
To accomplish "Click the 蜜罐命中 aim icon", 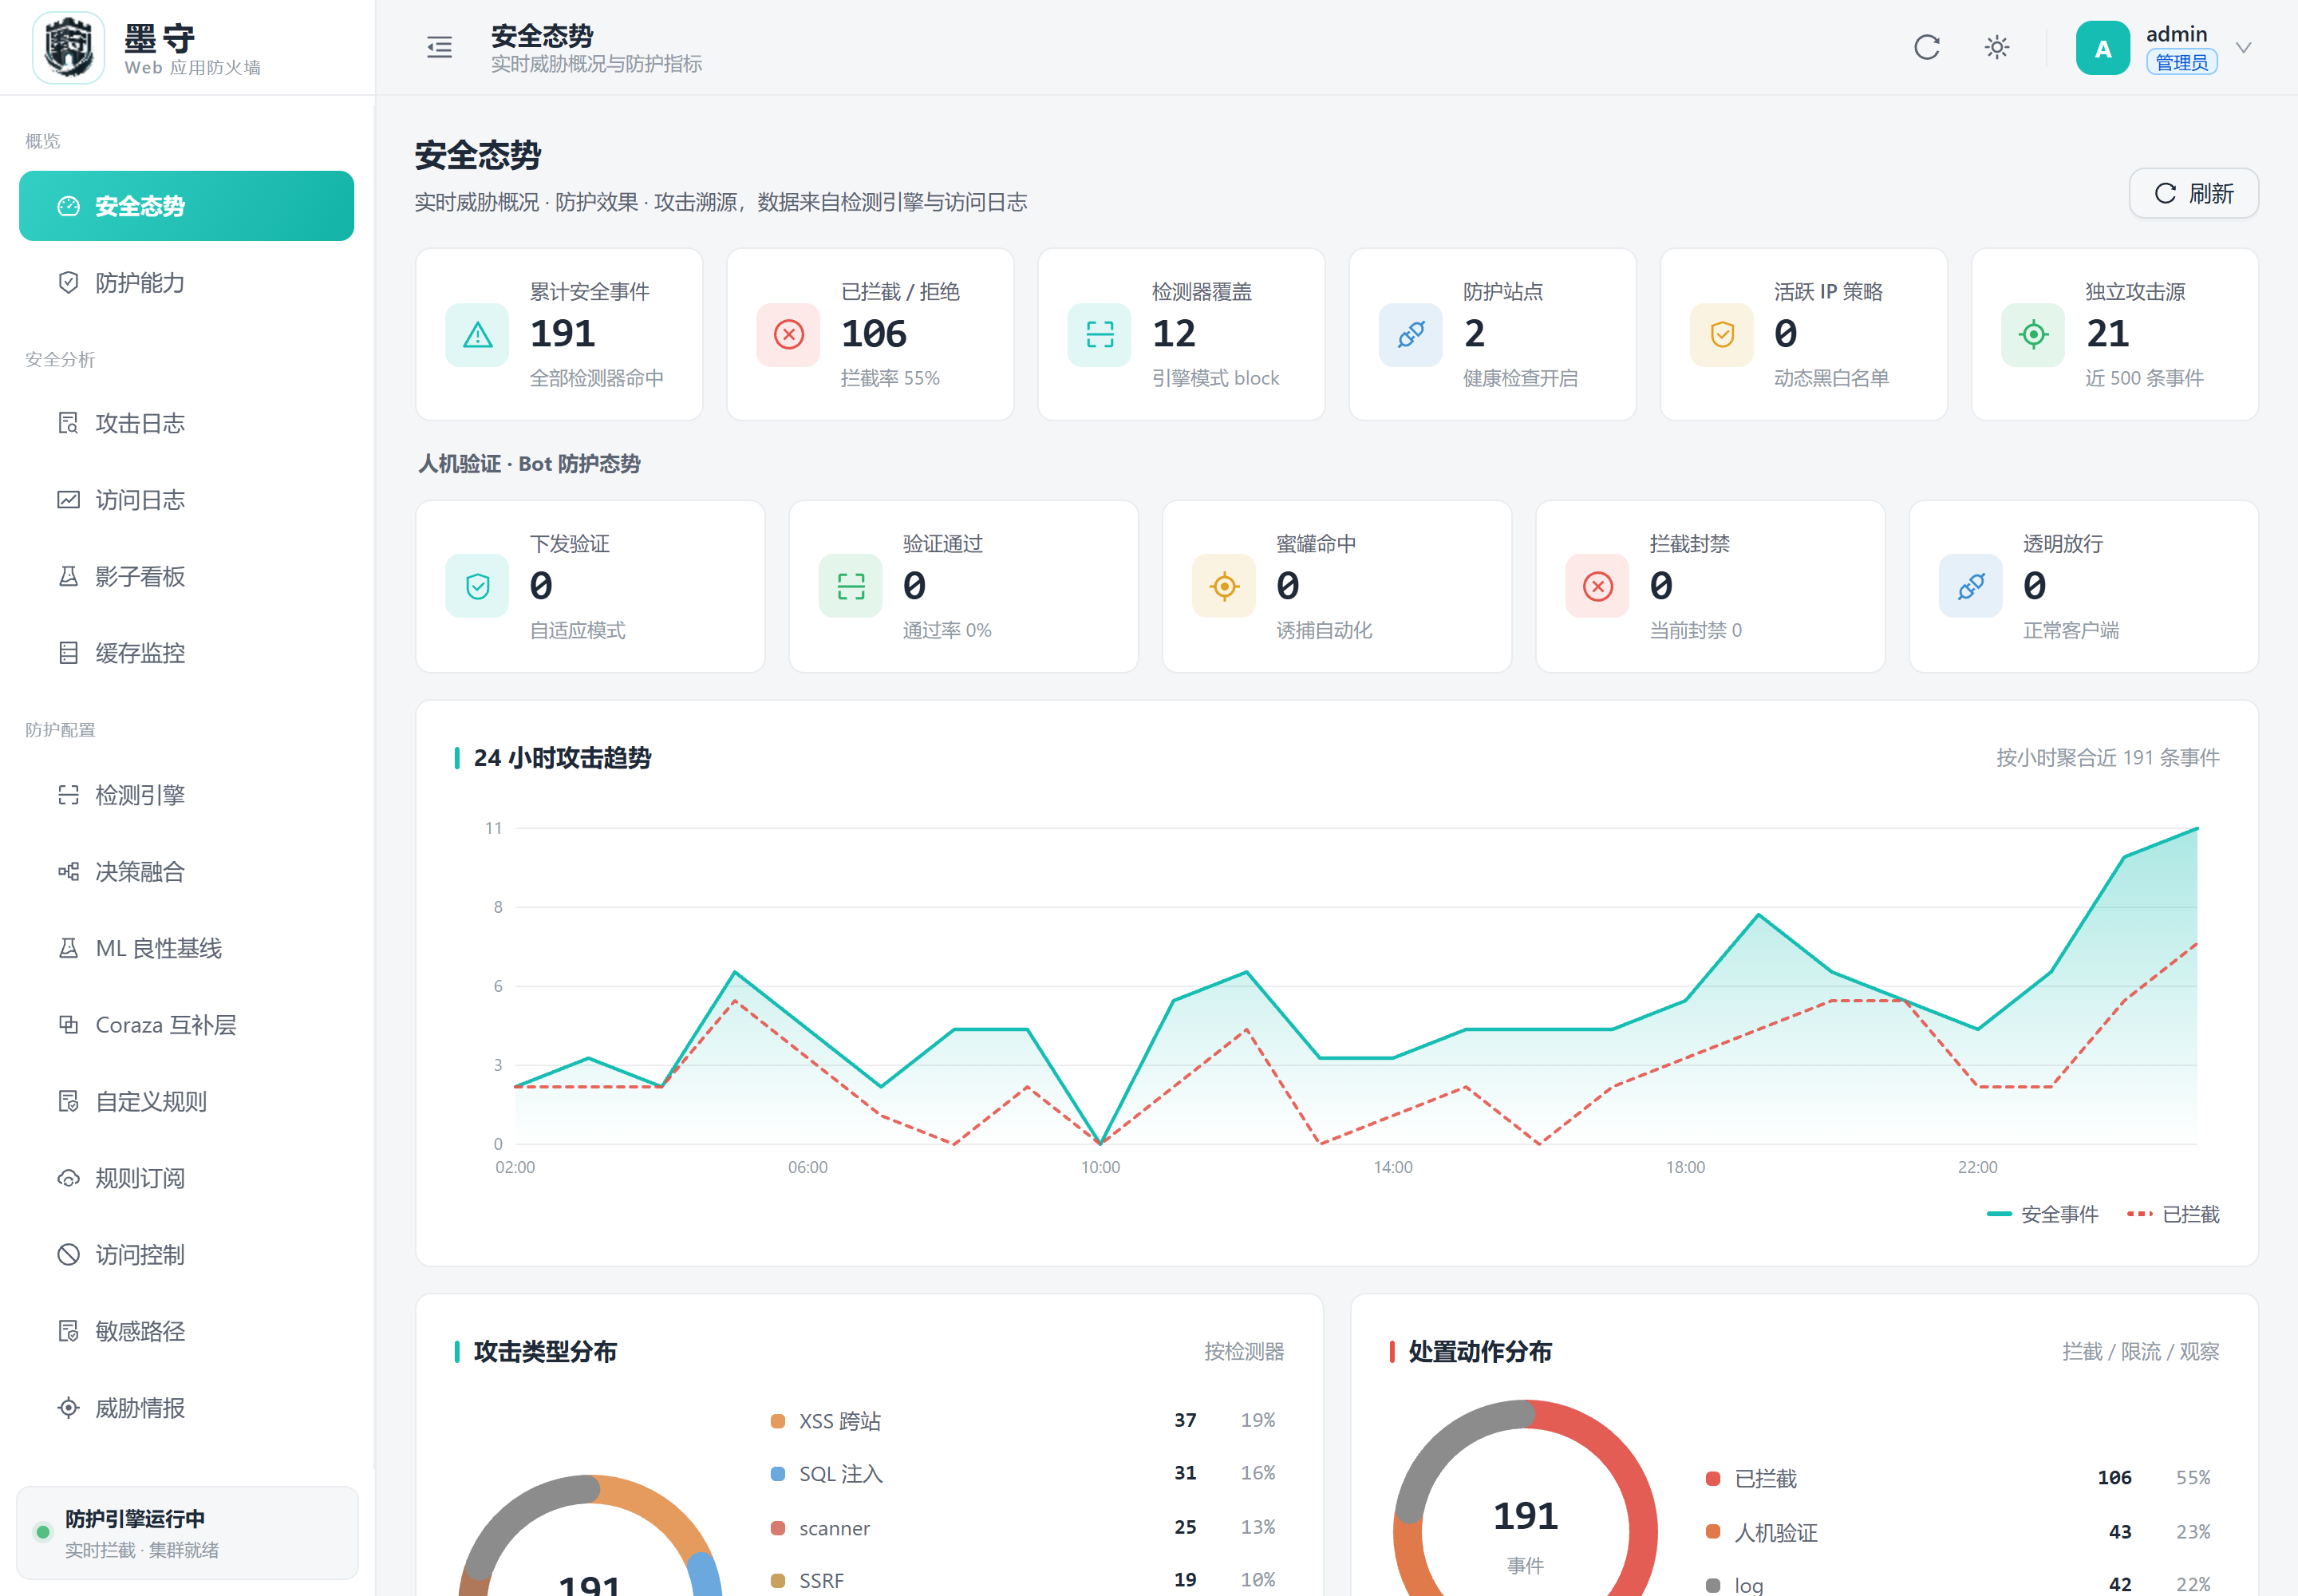I will (1224, 587).
